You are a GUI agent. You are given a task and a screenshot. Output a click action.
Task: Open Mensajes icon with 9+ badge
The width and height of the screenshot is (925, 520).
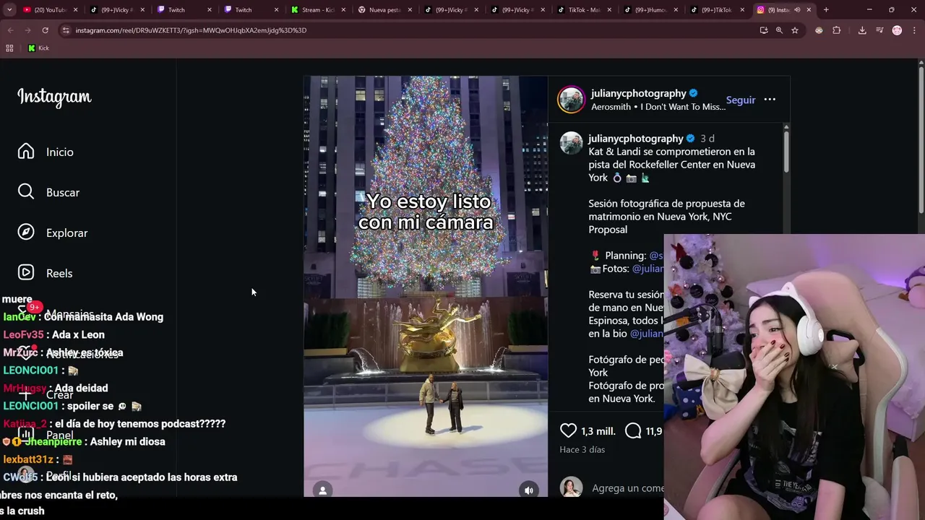26,313
